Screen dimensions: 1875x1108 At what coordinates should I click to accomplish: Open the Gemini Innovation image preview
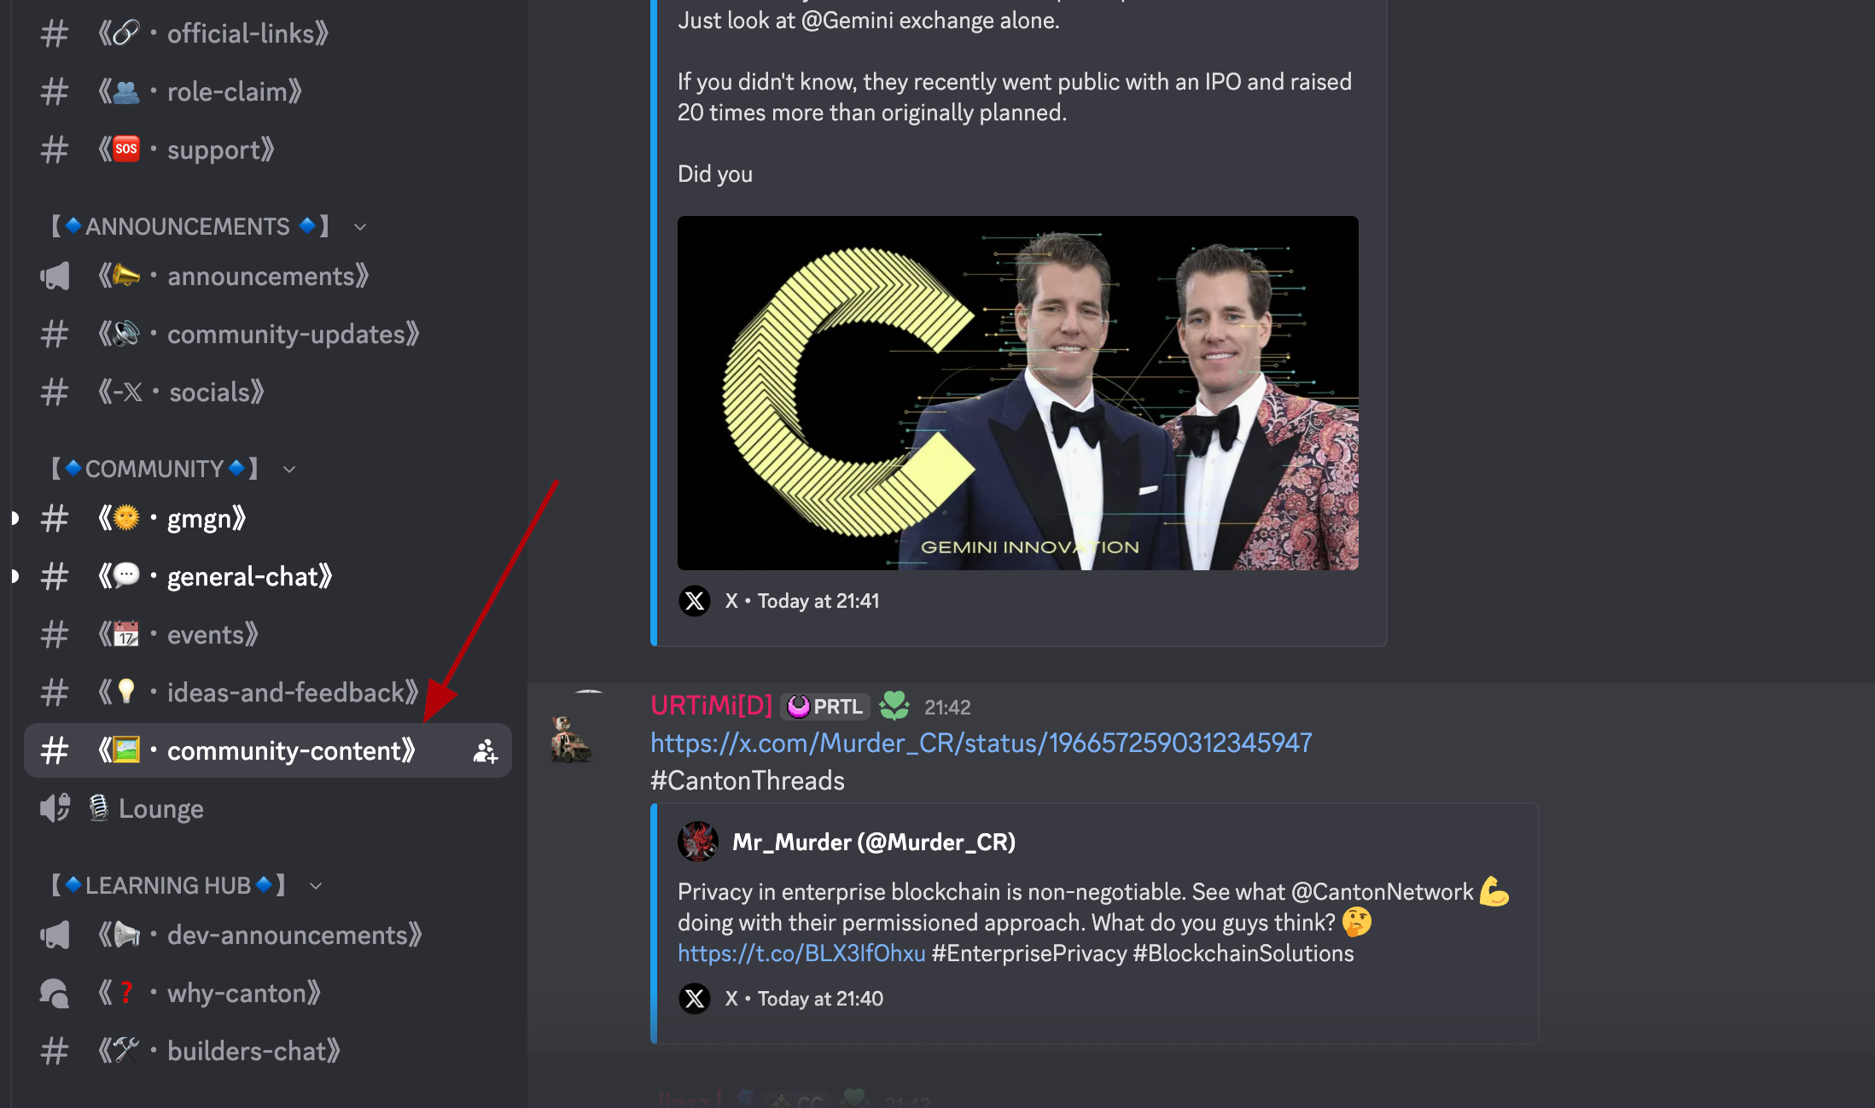(x=1018, y=393)
